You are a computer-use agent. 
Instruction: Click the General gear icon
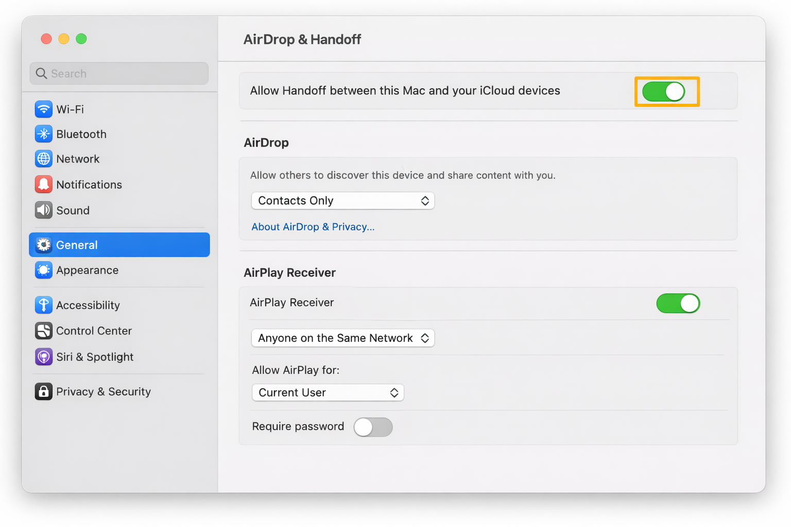coord(44,245)
